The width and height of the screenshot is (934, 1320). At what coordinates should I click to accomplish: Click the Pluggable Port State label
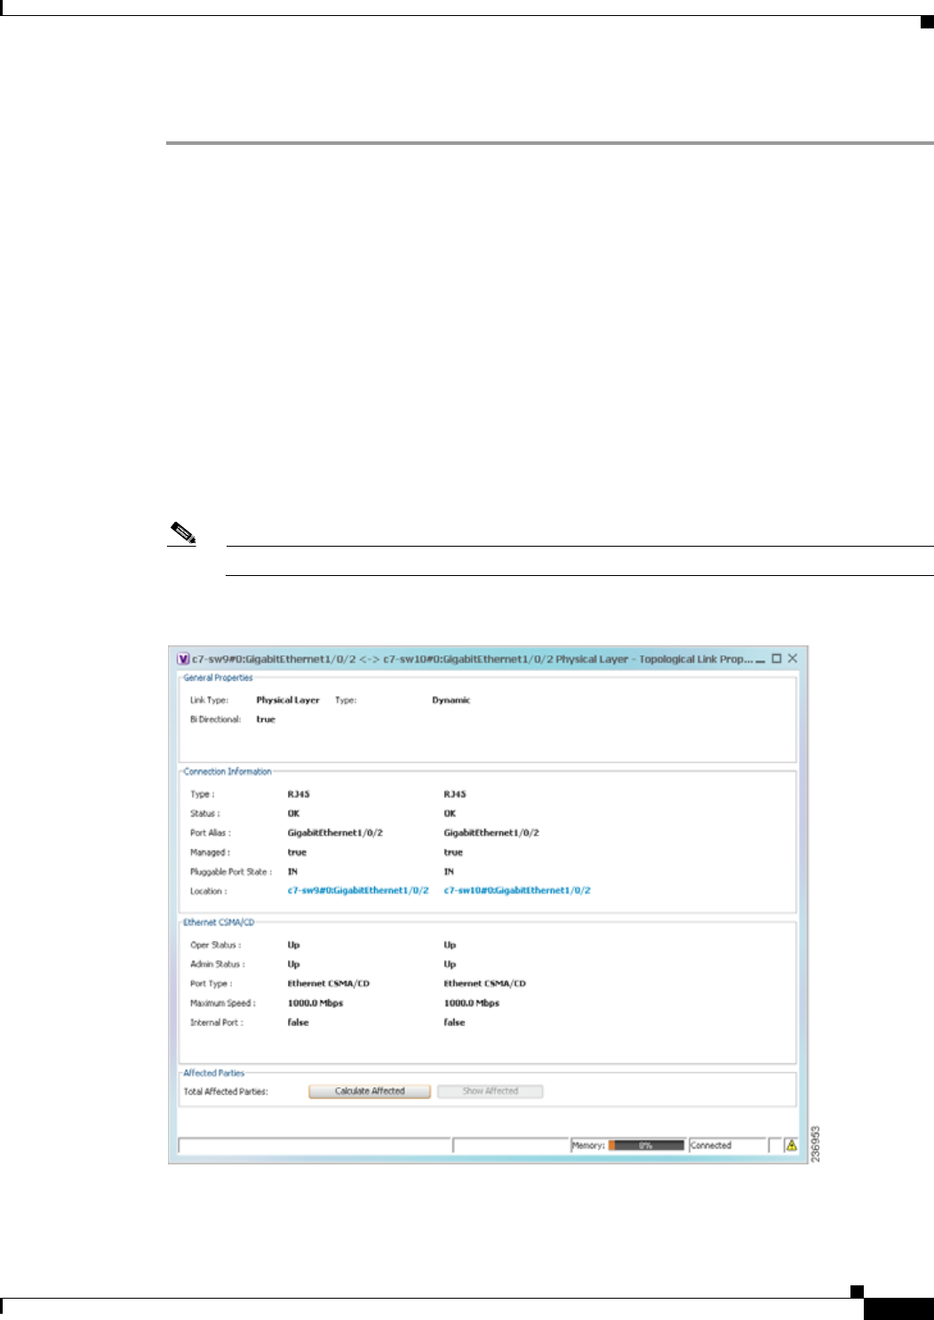click(x=231, y=872)
